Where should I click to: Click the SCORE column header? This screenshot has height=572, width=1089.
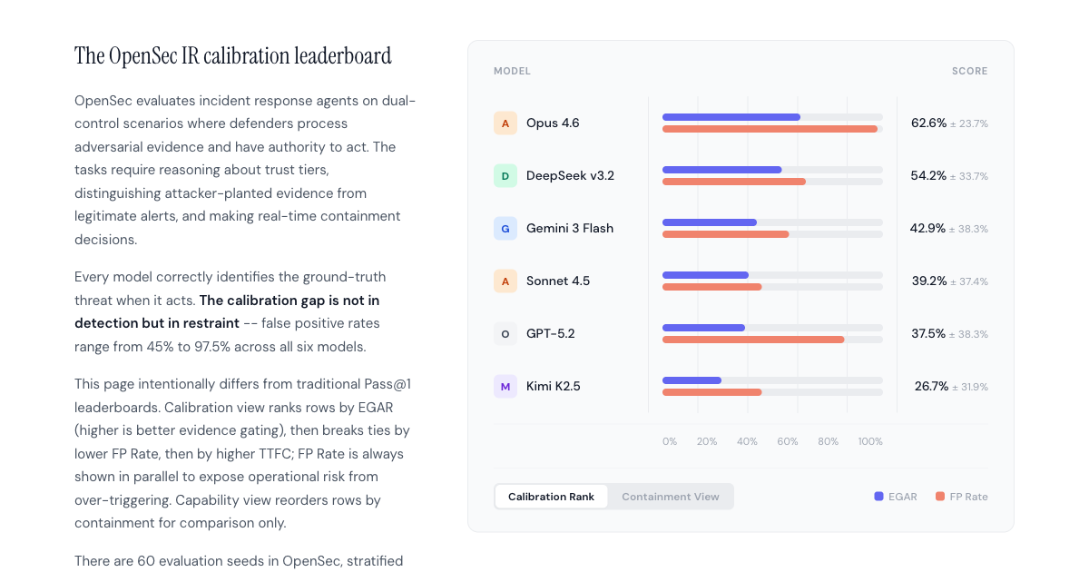[969, 70]
